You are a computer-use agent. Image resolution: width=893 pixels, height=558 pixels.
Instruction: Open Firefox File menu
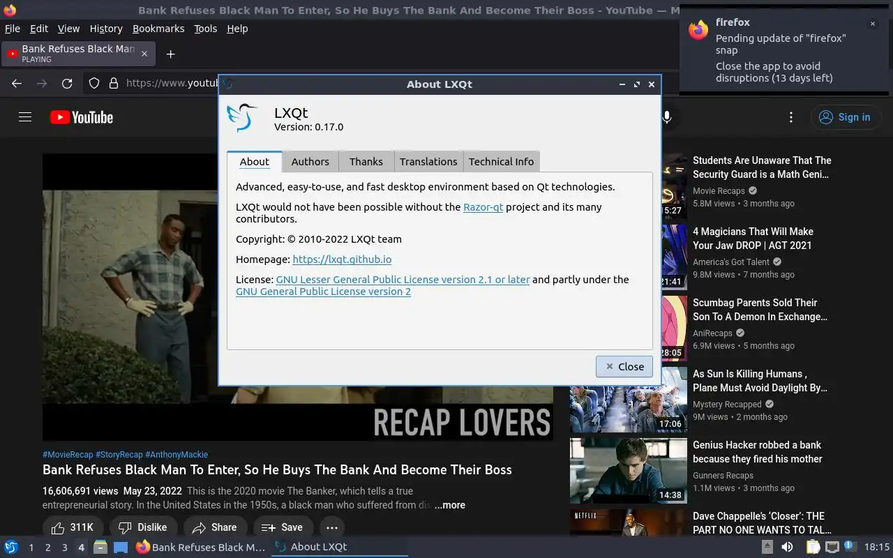click(13, 29)
